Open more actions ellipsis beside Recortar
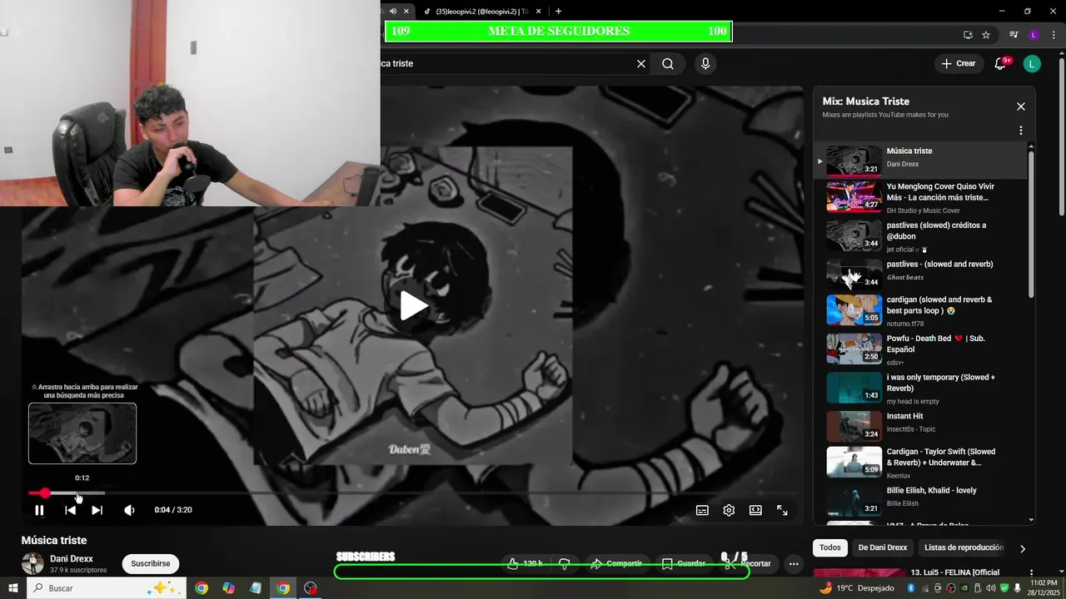Image resolution: width=1066 pixels, height=599 pixels. (794, 563)
